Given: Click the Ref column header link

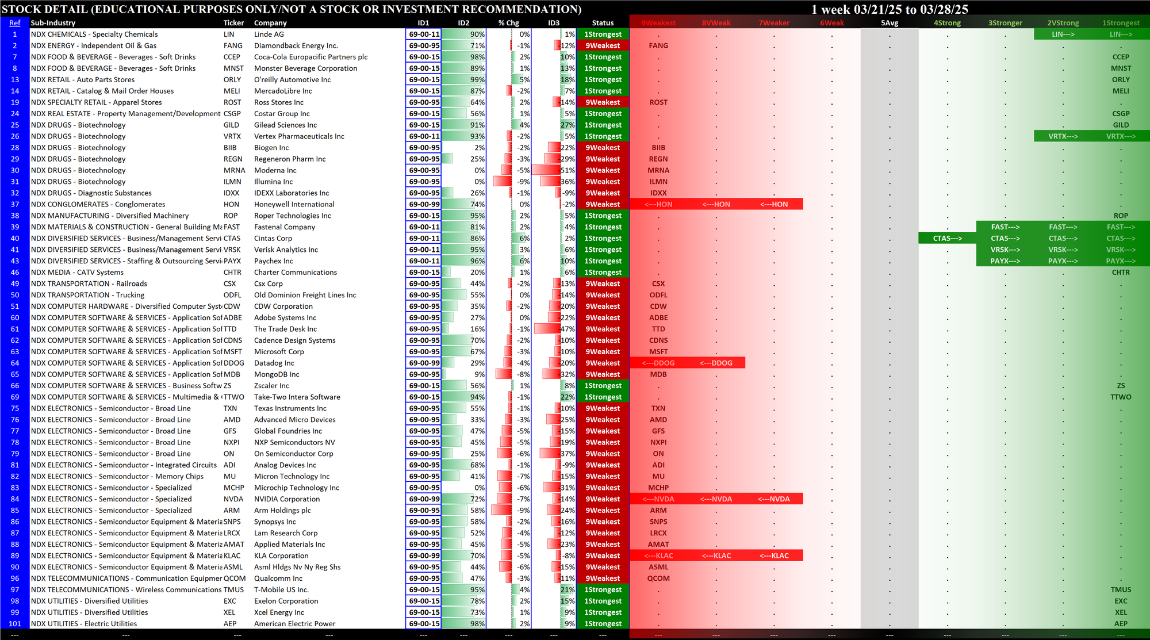Looking at the screenshot, I should coord(14,23).
